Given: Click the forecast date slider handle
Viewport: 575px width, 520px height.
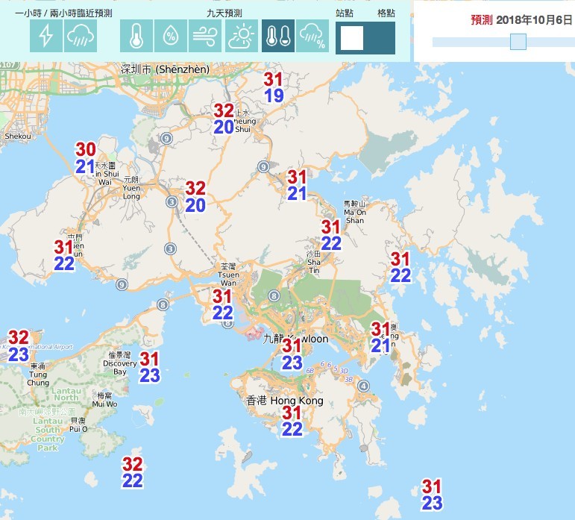Looking at the screenshot, I should coord(518,42).
